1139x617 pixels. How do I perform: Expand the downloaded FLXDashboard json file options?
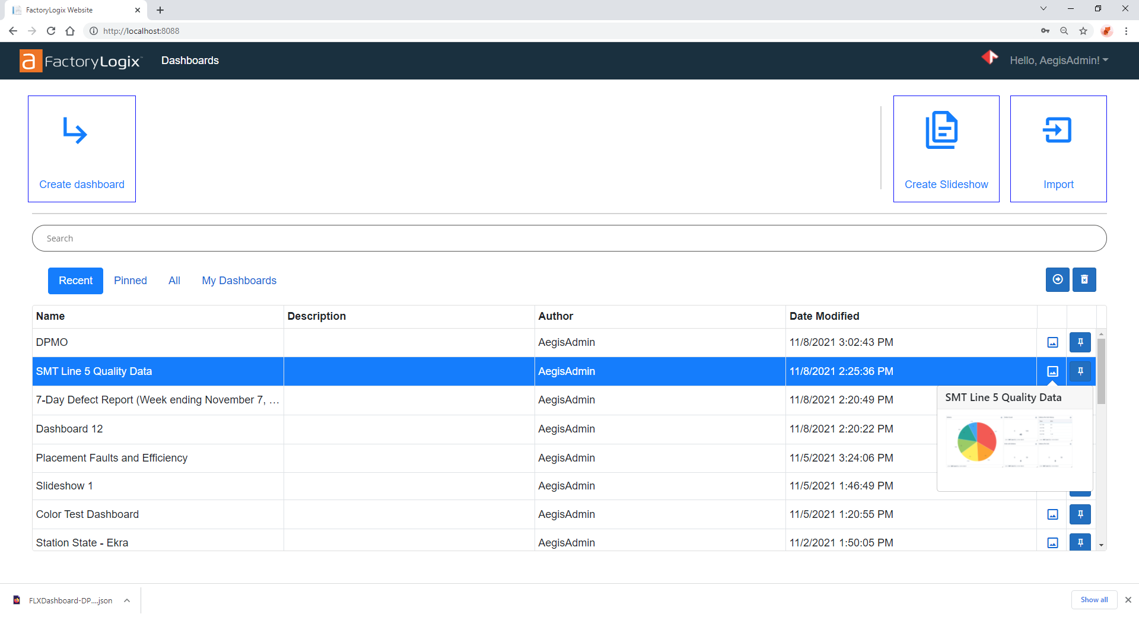[x=127, y=600]
